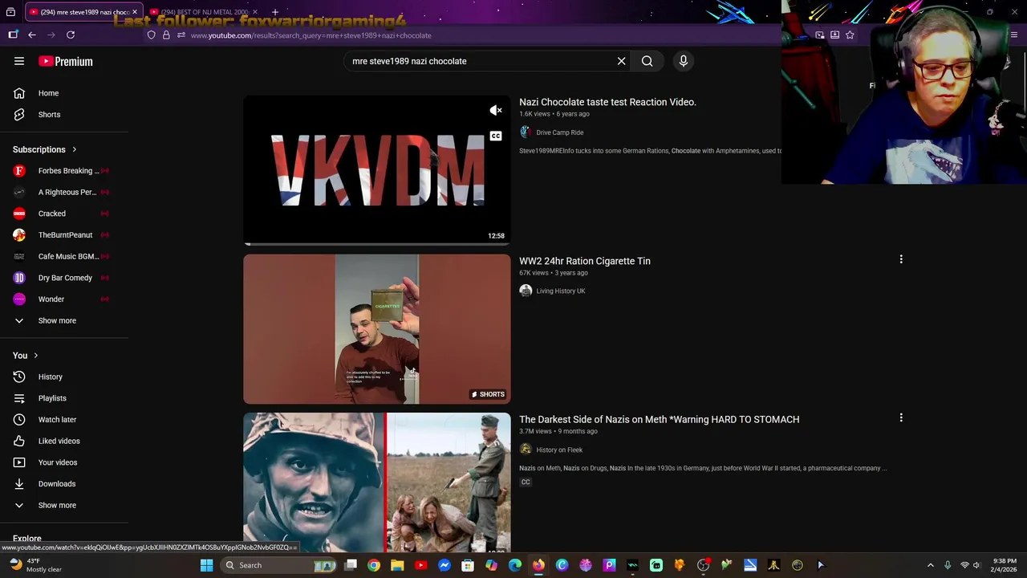Seek in the VKVDM preview progress bar

pos(377,243)
